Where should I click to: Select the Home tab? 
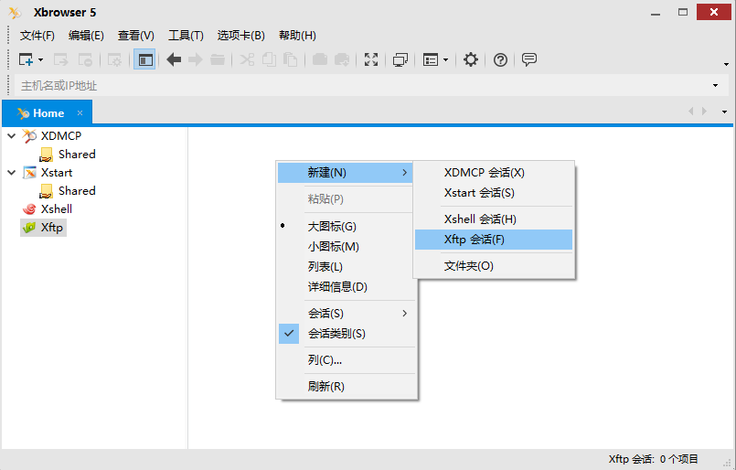click(47, 113)
